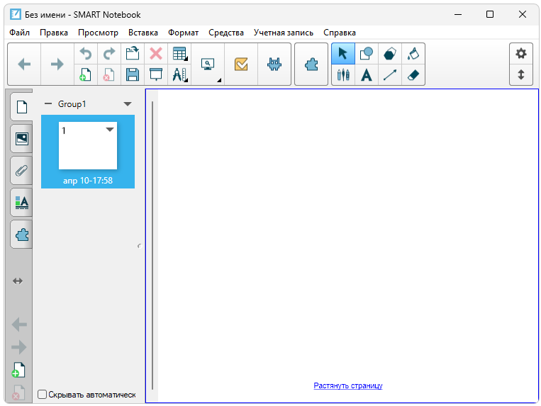Click the Растянуть страницу link
The width and height of the screenshot is (541, 406).
[347, 385]
